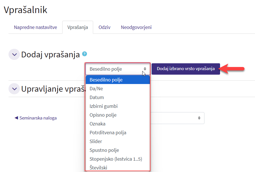Switch to the Vprašanja tab

tap(78, 28)
